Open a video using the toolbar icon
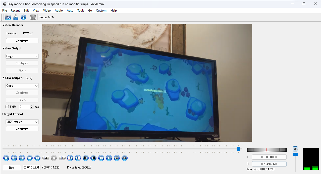Screen dimensions: 321x174 point(8,17)
